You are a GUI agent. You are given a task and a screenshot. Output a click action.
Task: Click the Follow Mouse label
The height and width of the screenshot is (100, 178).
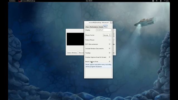coord(90,40)
